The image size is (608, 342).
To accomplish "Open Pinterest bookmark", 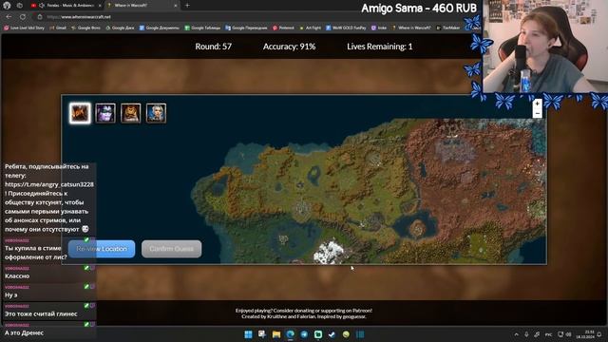I will [283, 28].
